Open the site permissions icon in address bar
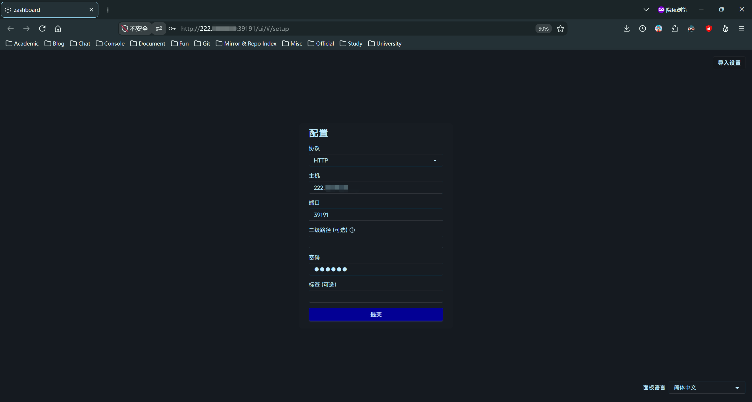Image resolution: width=752 pixels, height=402 pixels. click(159, 29)
